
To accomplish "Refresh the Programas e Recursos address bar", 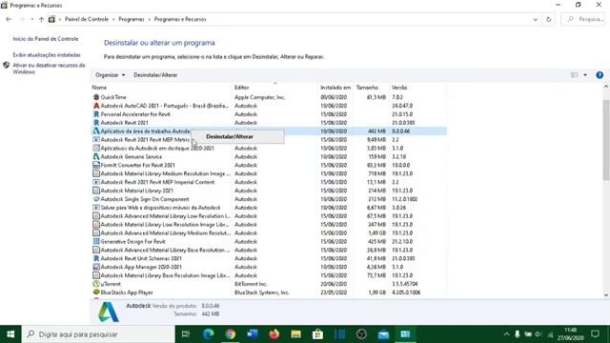I will click(549, 19).
